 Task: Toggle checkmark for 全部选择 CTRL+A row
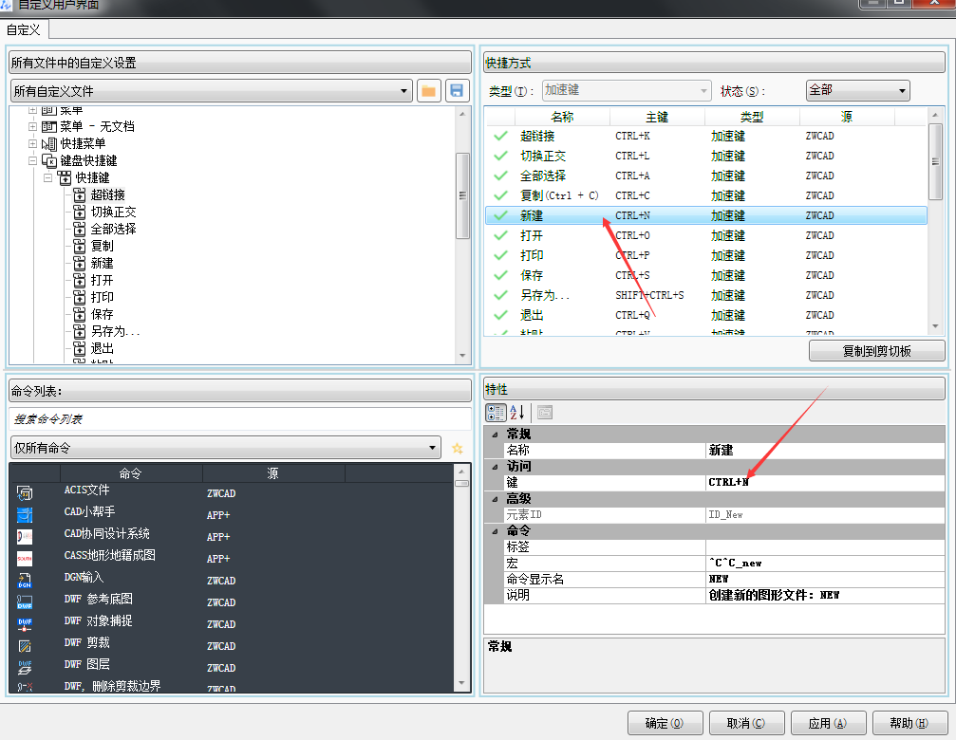[x=500, y=176]
